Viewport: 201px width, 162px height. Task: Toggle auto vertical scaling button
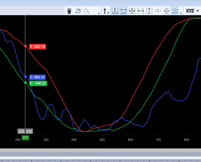pyautogui.click(x=115, y=11)
